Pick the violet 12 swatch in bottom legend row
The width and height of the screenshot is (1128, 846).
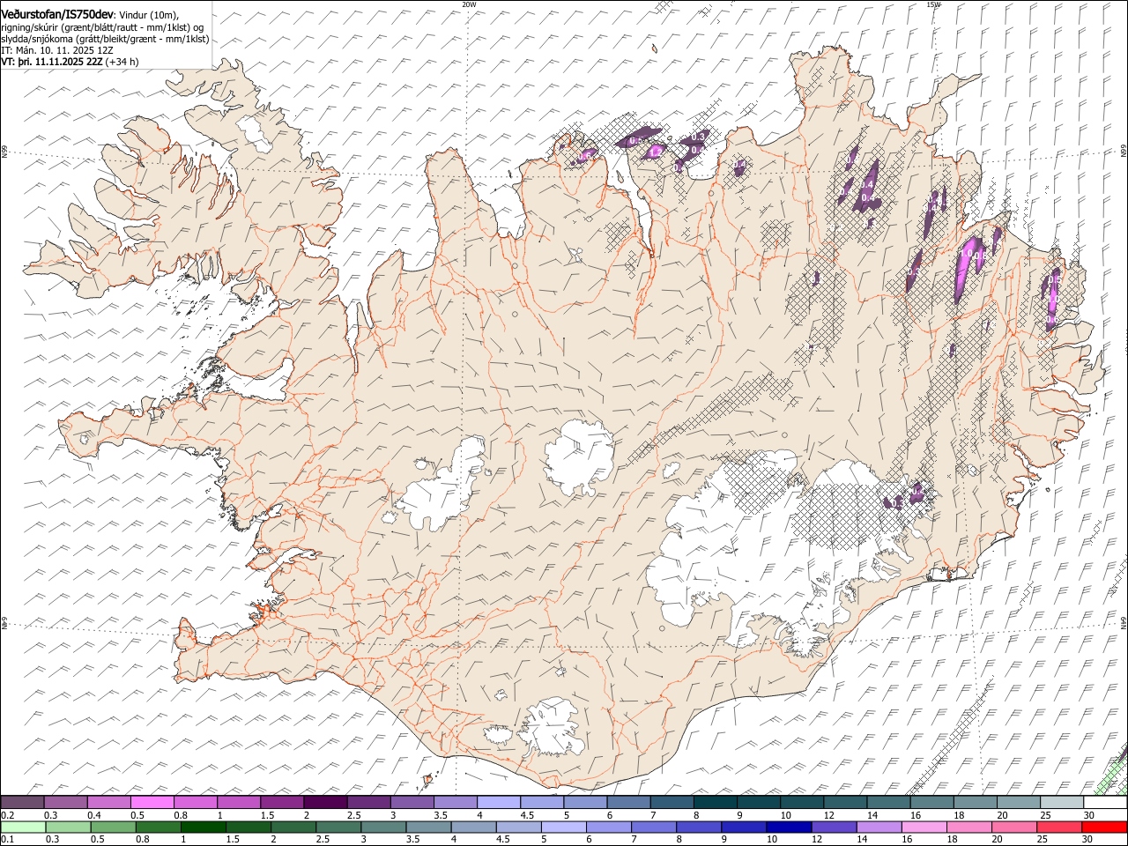click(x=835, y=827)
